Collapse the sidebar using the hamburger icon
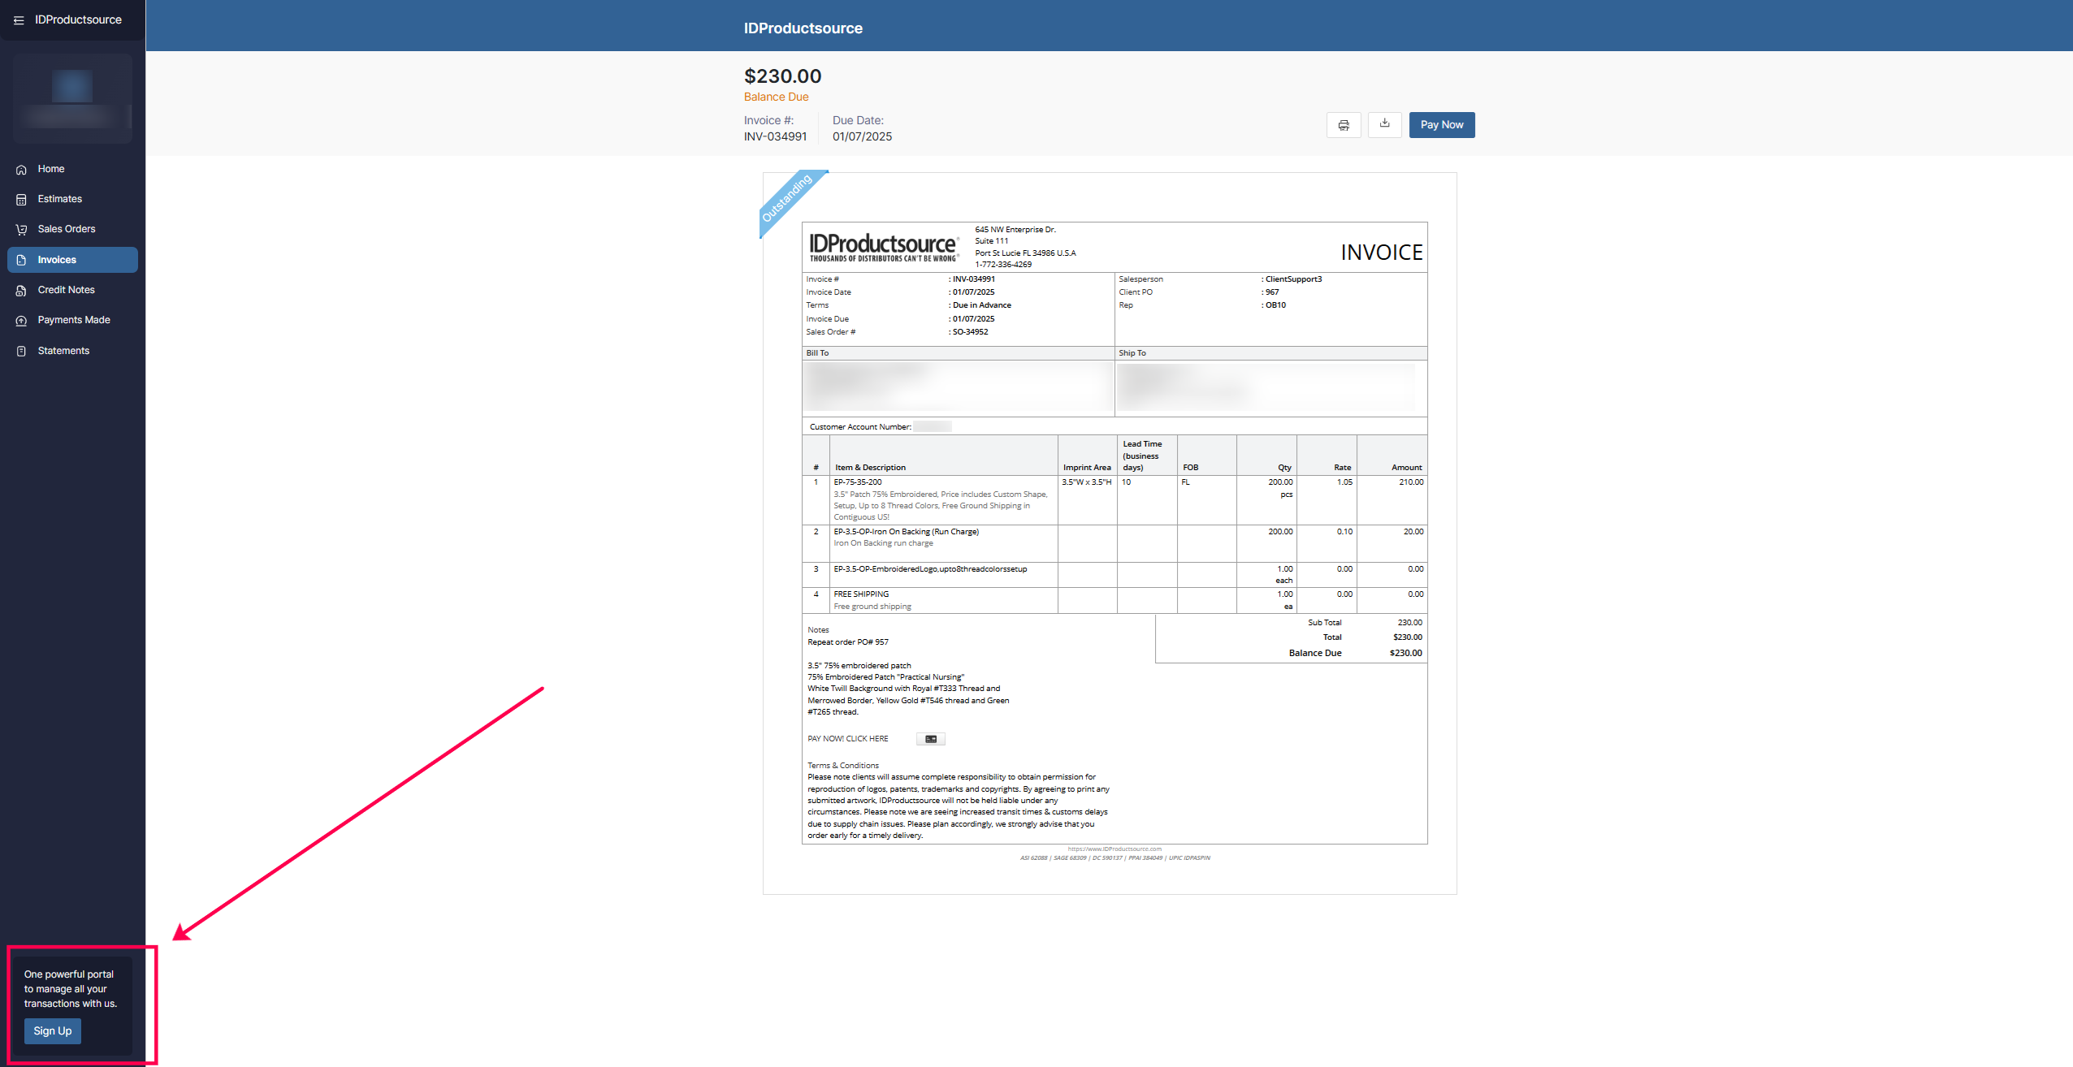This screenshot has height=1067, width=2073. [19, 20]
